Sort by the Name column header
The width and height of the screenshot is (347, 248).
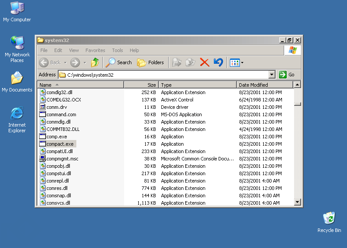(81, 85)
